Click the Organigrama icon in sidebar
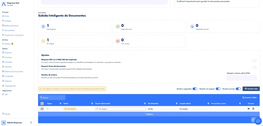This screenshot has height=126, width=263. click(3, 86)
